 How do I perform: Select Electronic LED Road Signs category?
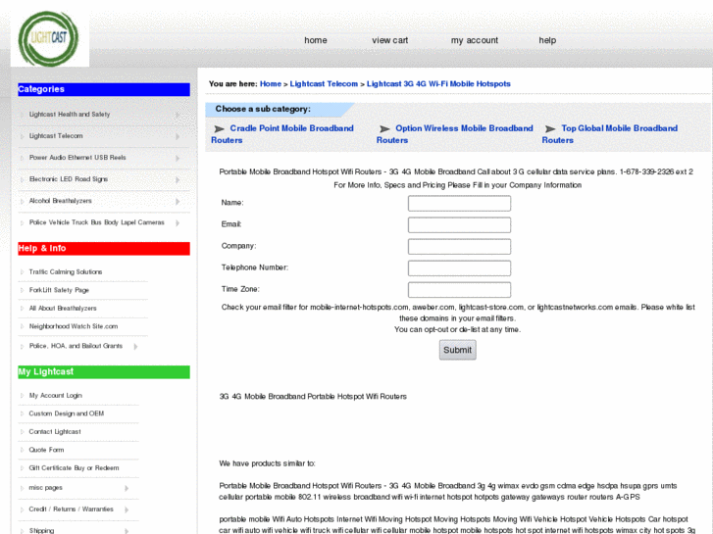tap(69, 179)
